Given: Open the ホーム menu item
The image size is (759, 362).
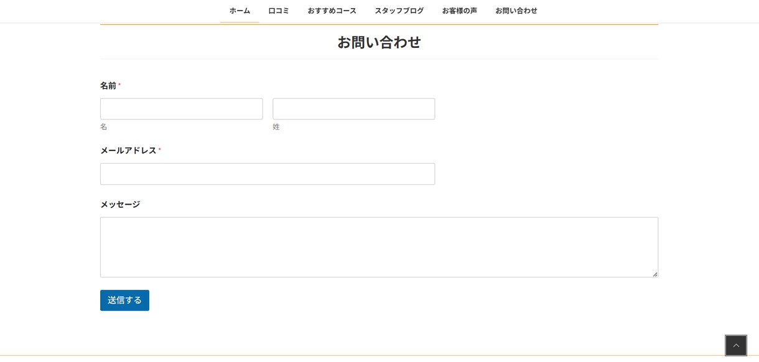Looking at the screenshot, I should [240, 11].
